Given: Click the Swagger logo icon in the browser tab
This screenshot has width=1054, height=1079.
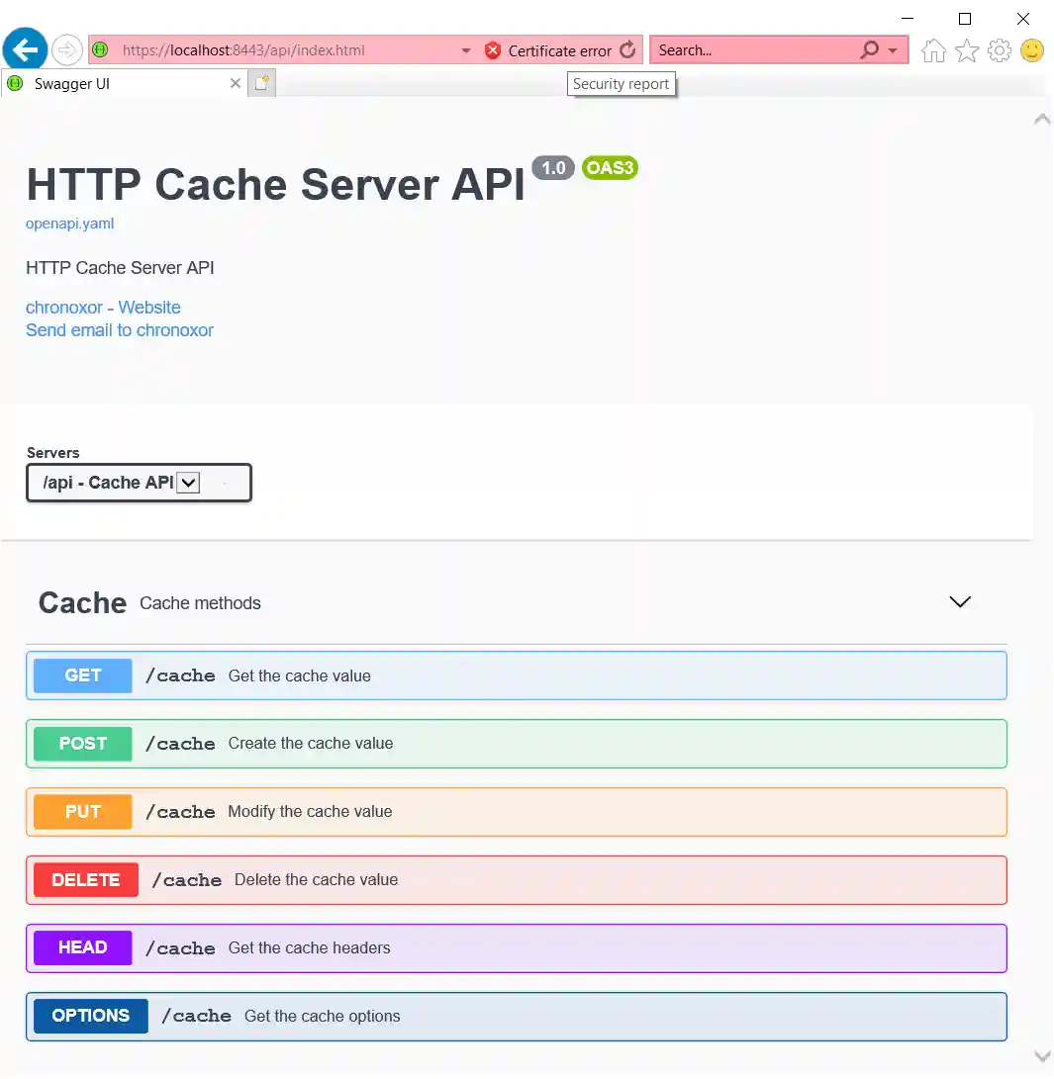Looking at the screenshot, I should pos(14,84).
